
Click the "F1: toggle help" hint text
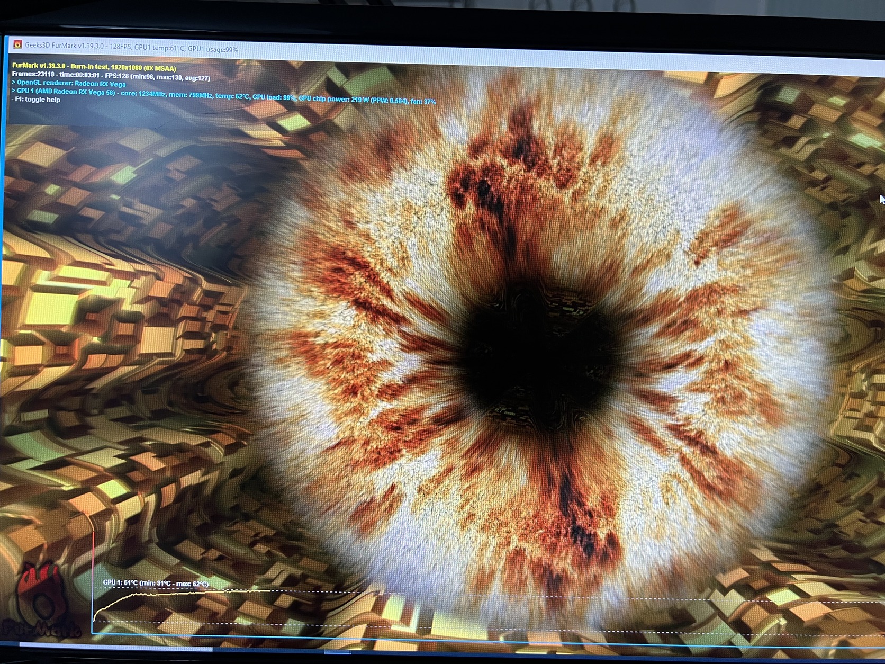[x=36, y=100]
